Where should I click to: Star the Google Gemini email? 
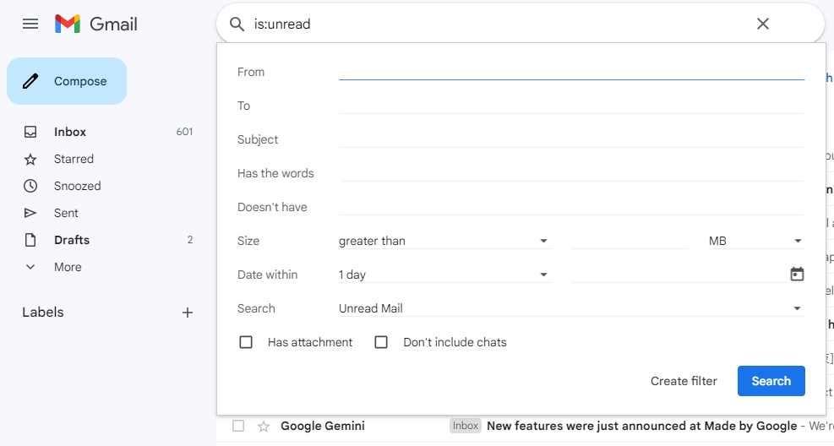(264, 427)
